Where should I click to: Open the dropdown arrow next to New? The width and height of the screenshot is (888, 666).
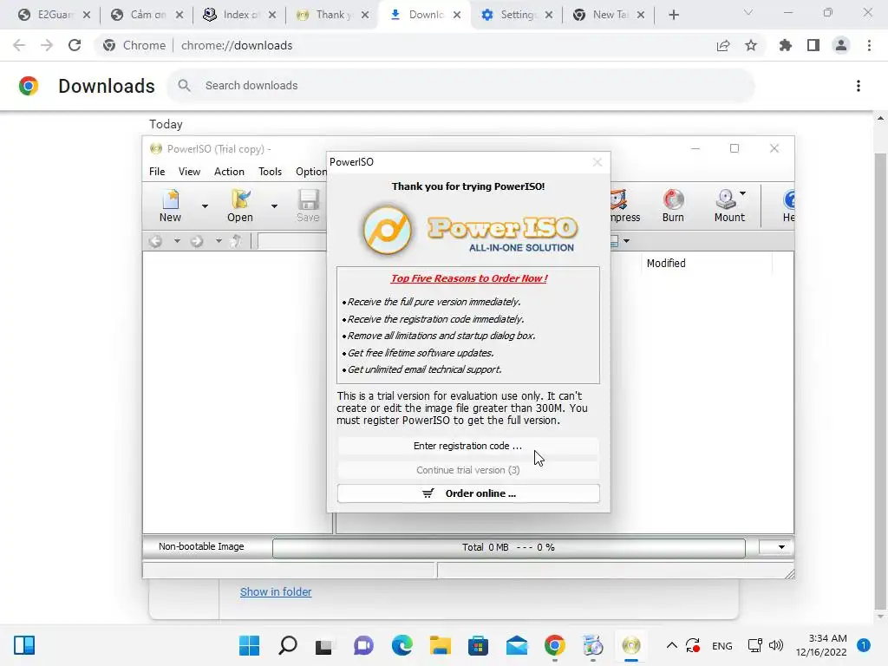[205, 206]
